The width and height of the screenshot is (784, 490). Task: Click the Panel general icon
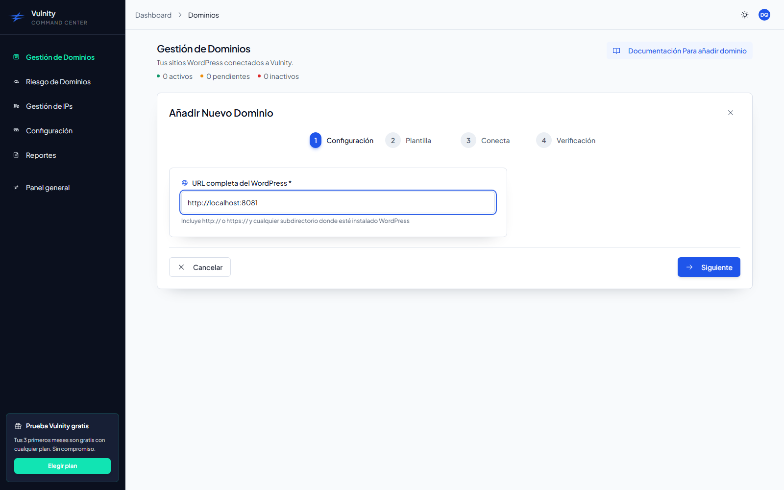16,188
